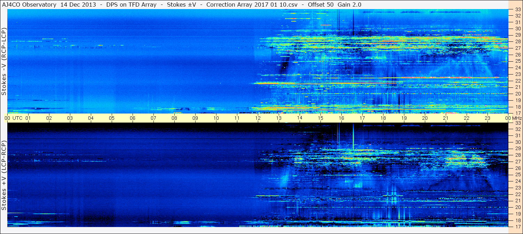Click the 31 MHz tick of the Stokes -V panel
This screenshot has height=234, width=523.
click(x=518, y=22)
